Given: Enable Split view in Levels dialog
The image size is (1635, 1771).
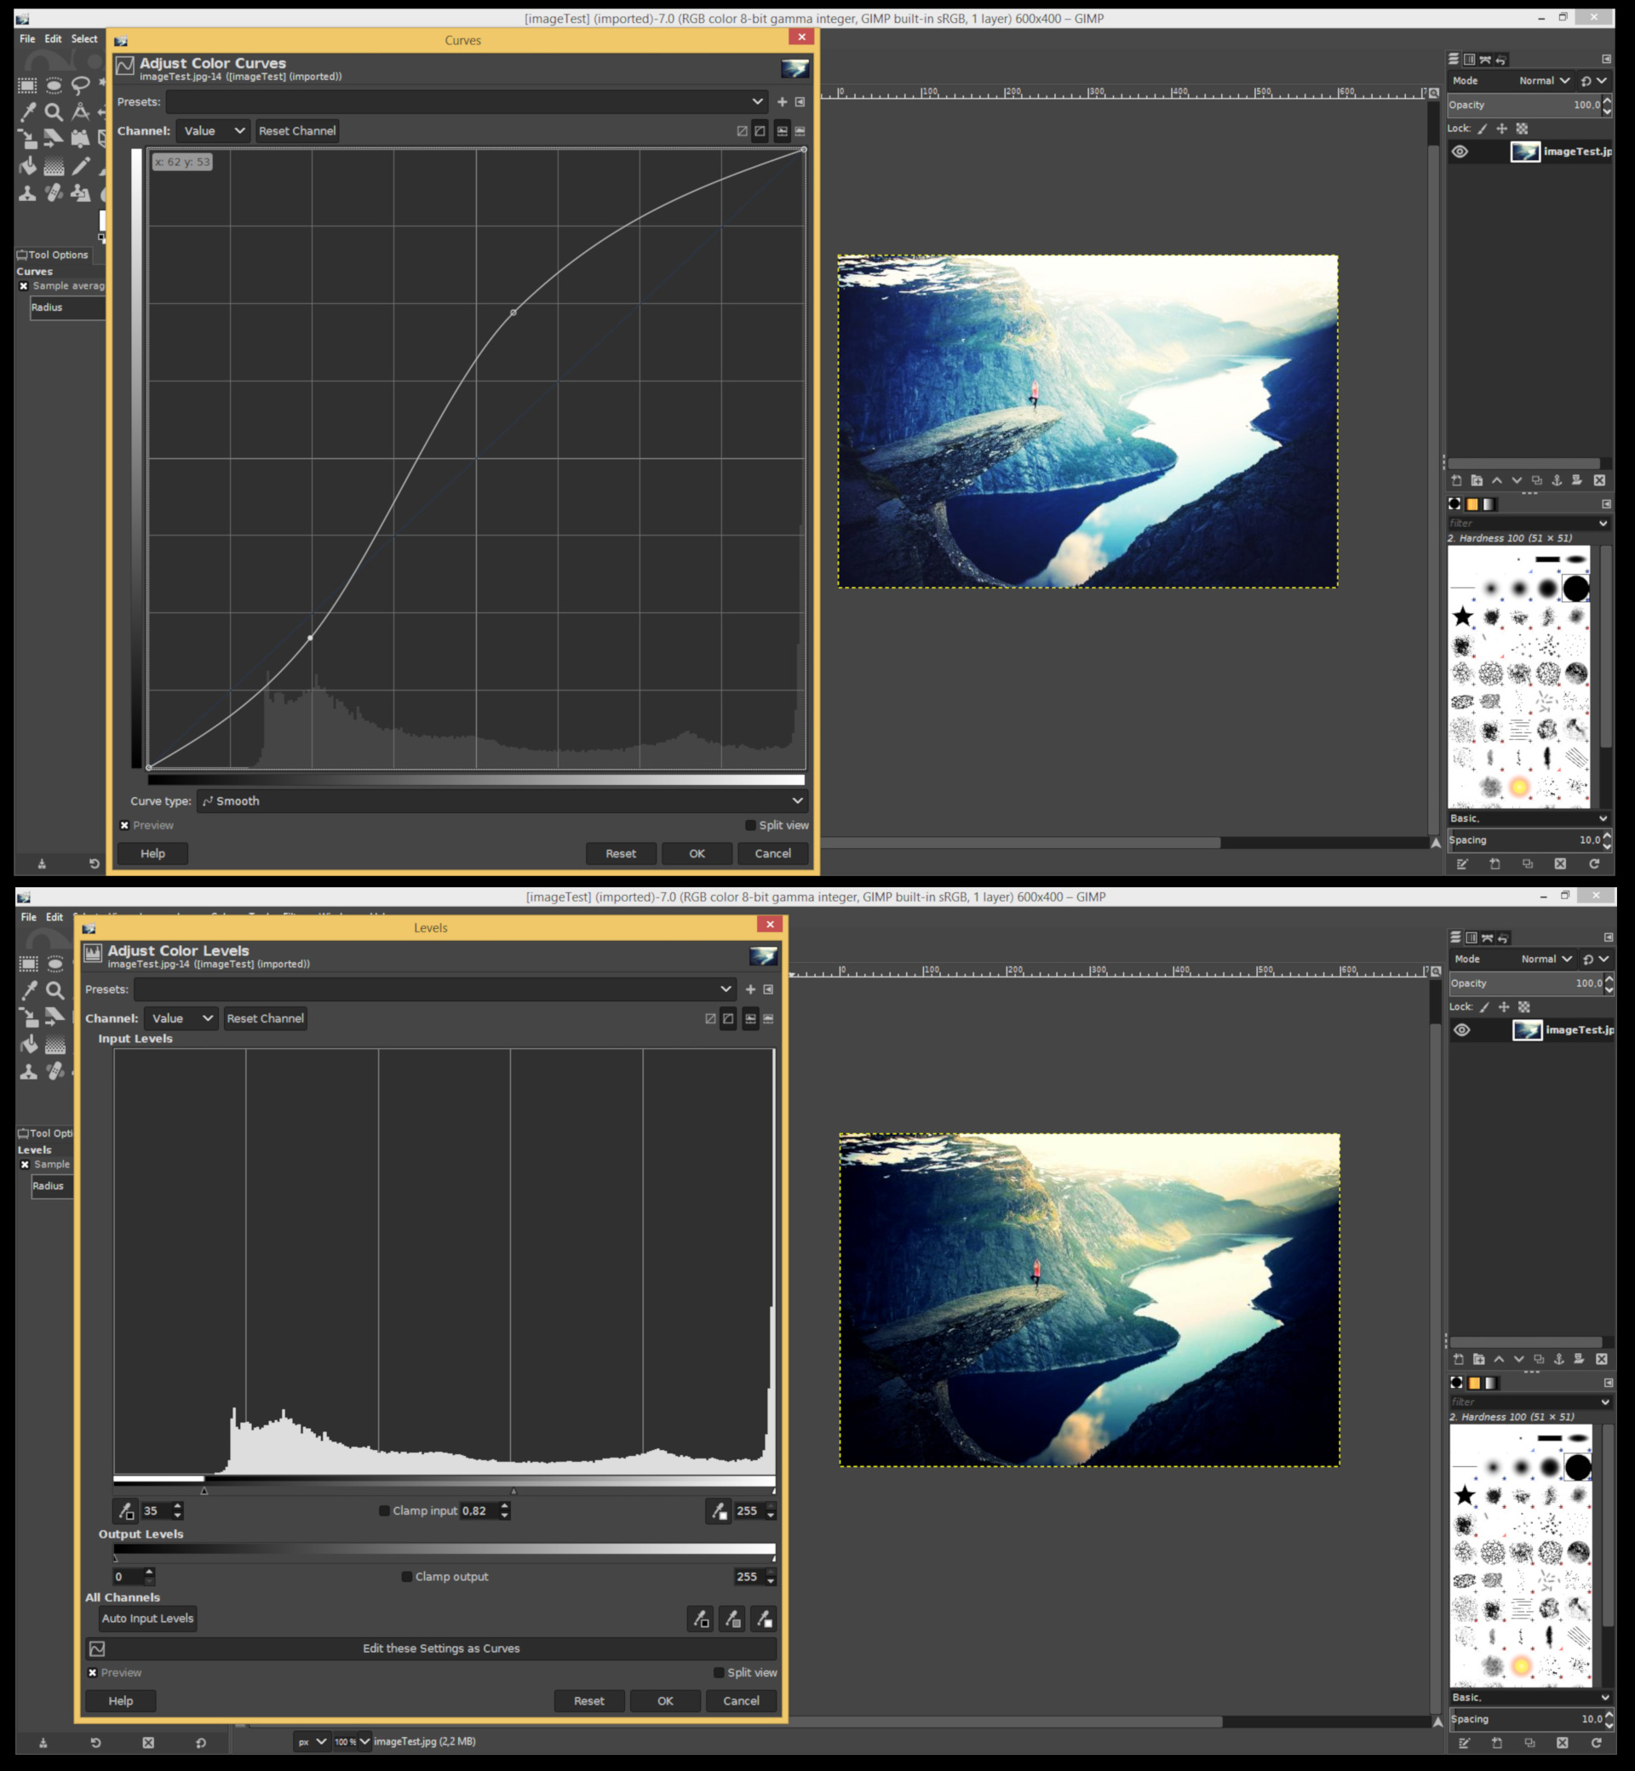Looking at the screenshot, I should (x=719, y=1673).
